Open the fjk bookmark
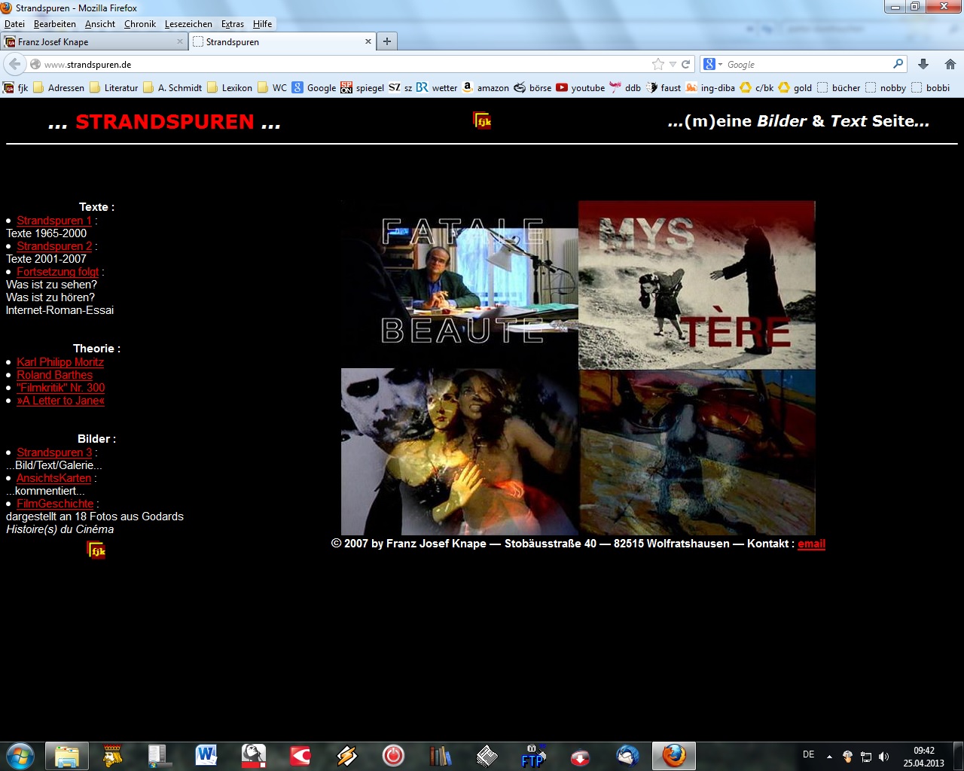 (x=16, y=87)
